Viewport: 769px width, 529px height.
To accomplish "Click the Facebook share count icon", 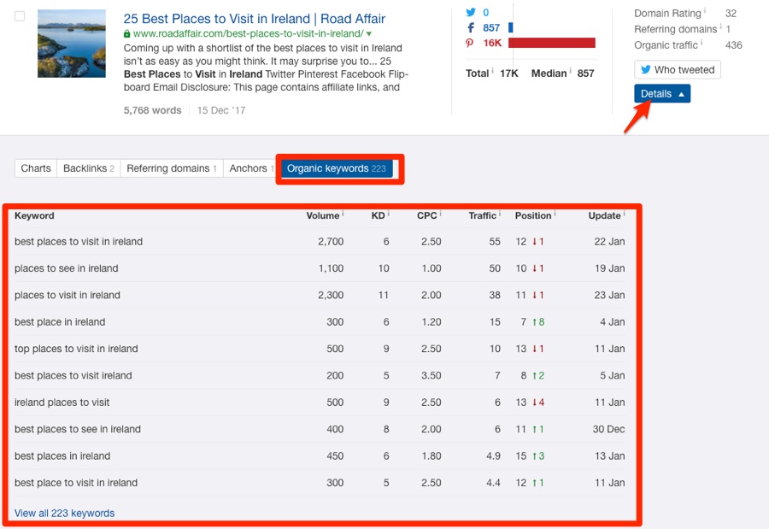I will click(x=471, y=27).
